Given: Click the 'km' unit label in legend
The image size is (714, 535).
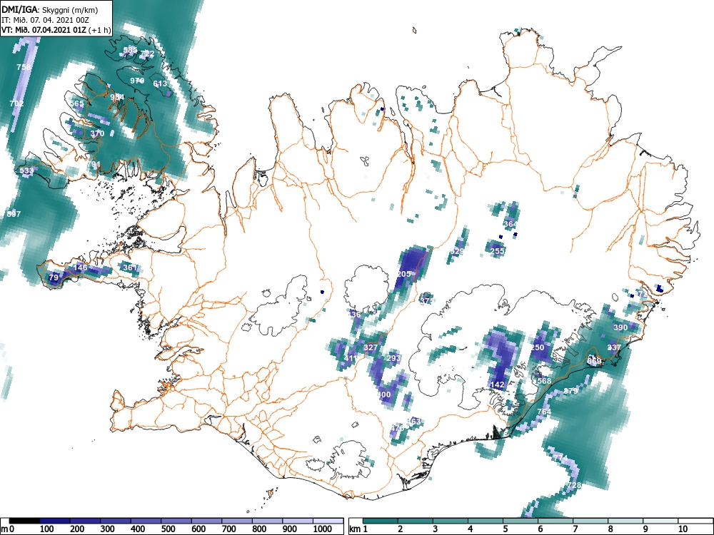Looking at the screenshot, I should tap(355, 529).
